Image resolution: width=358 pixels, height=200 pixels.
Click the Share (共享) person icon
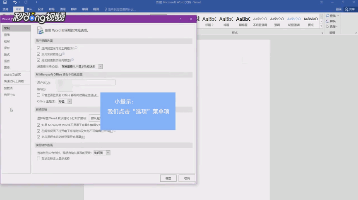(x=346, y=10)
